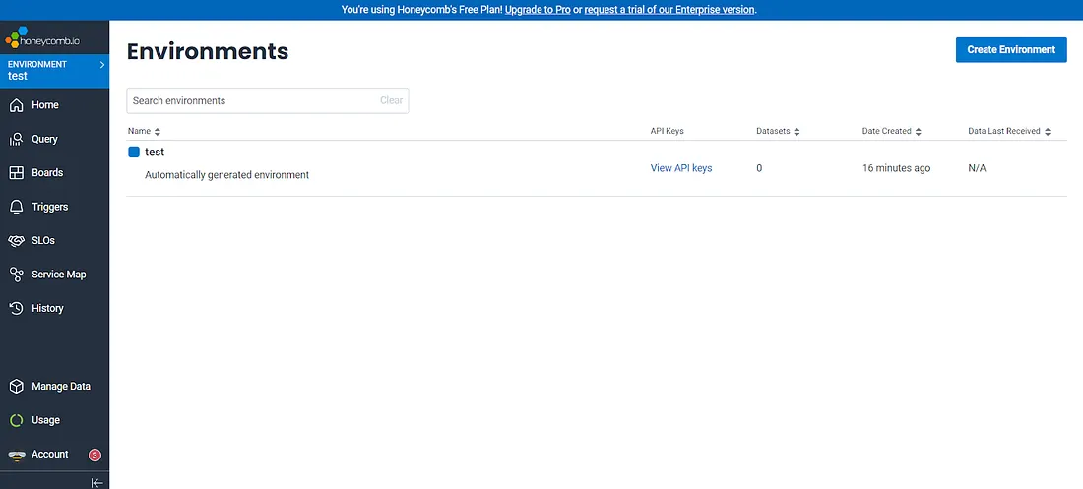The image size is (1083, 489).
Task: Click View API keys link
Action: point(681,168)
